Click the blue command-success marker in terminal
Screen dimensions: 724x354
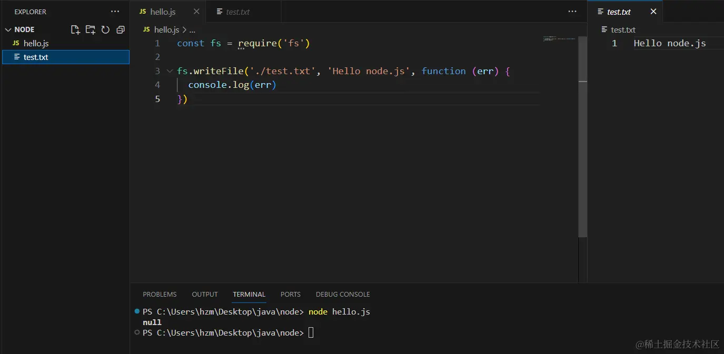click(x=137, y=311)
